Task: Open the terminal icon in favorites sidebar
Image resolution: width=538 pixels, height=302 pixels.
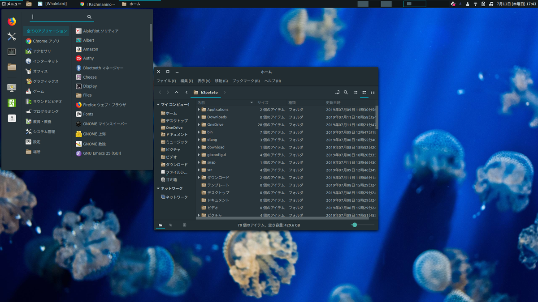Action: [x=12, y=52]
